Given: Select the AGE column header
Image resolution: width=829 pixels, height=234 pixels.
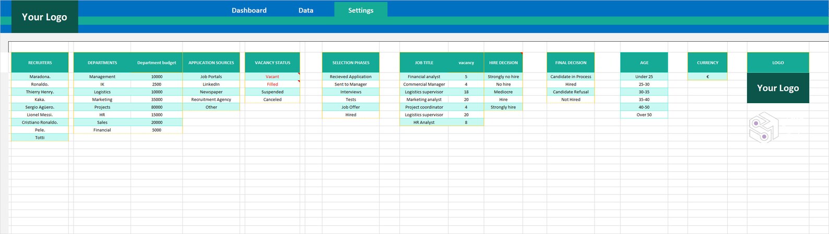Looking at the screenshot, I should pos(644,63).
